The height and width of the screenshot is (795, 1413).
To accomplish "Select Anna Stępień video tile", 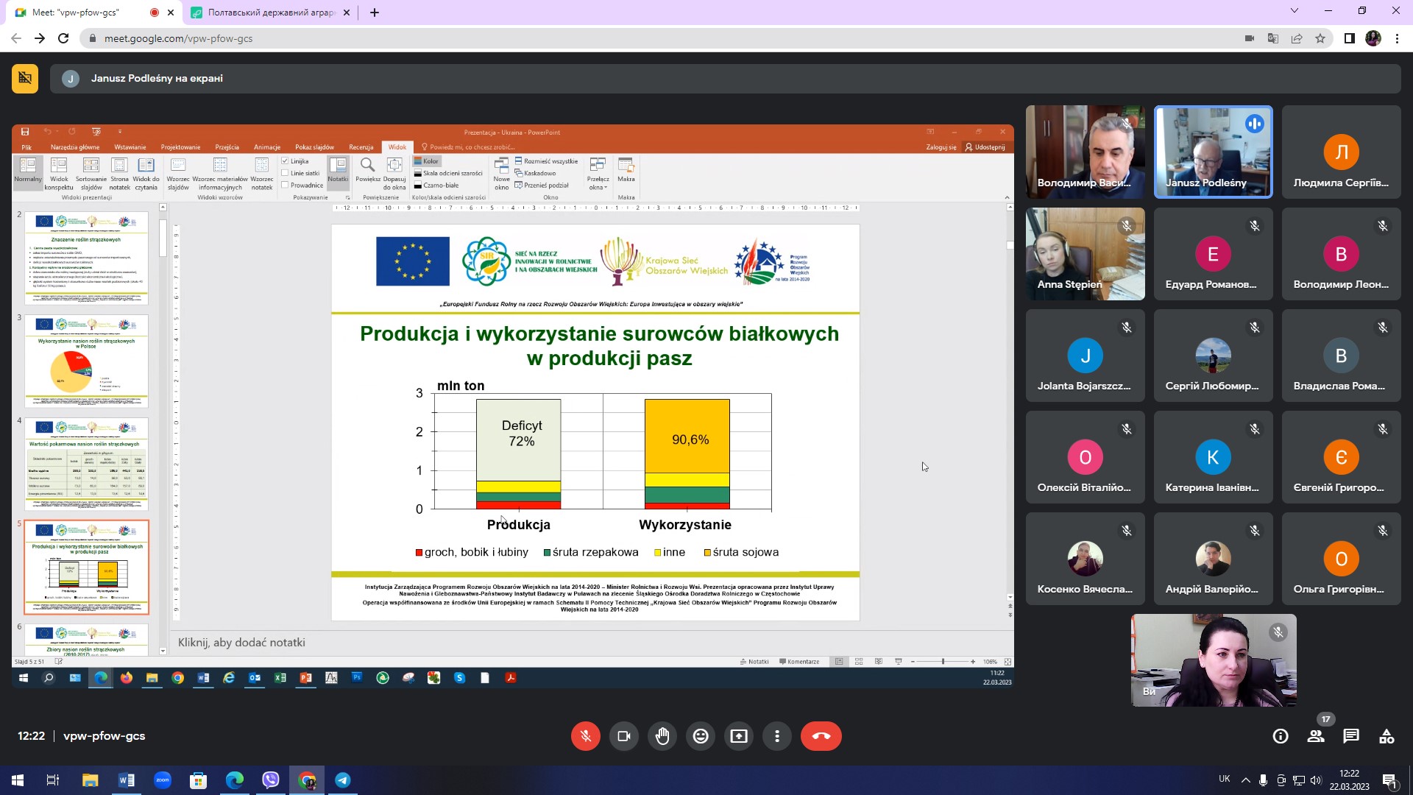I will pyautogui.click(x=1085, y=254).
